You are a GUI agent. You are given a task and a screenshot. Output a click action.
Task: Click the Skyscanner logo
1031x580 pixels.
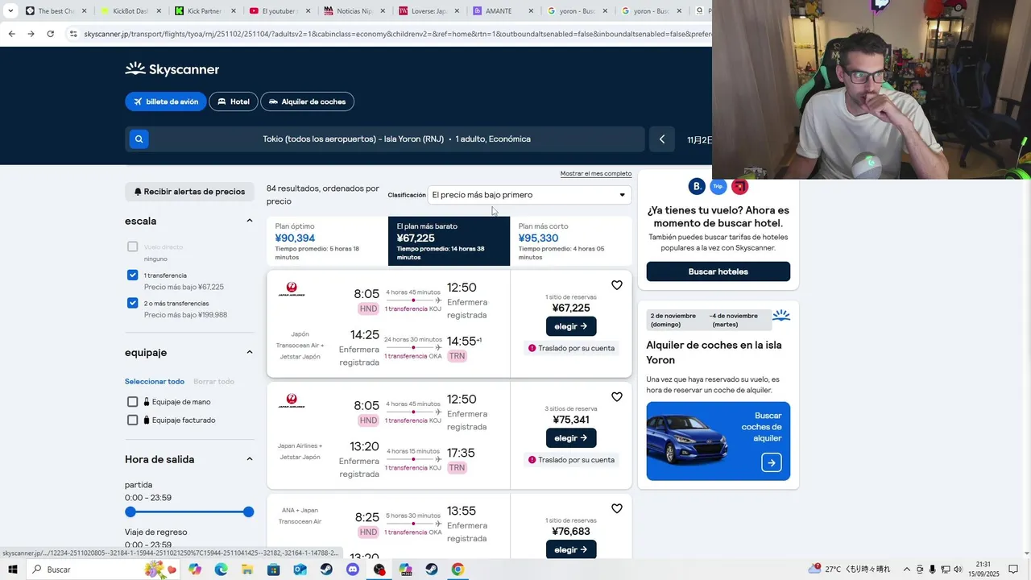tap(172, 69)
